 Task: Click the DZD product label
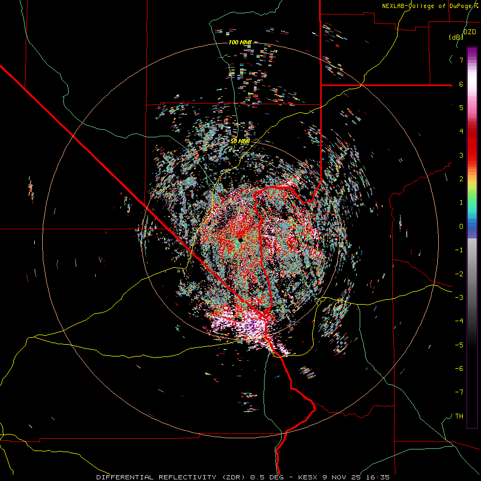[x=470, y=32]
